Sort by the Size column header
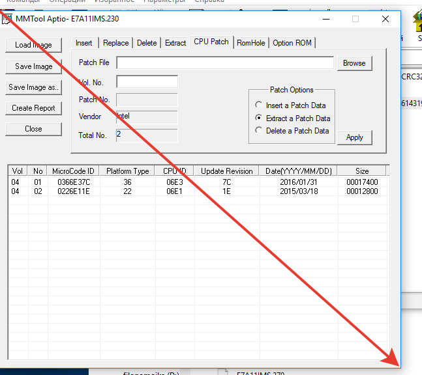Image resolution: width=422 pixels, height=375 pixels. point(362,171)
